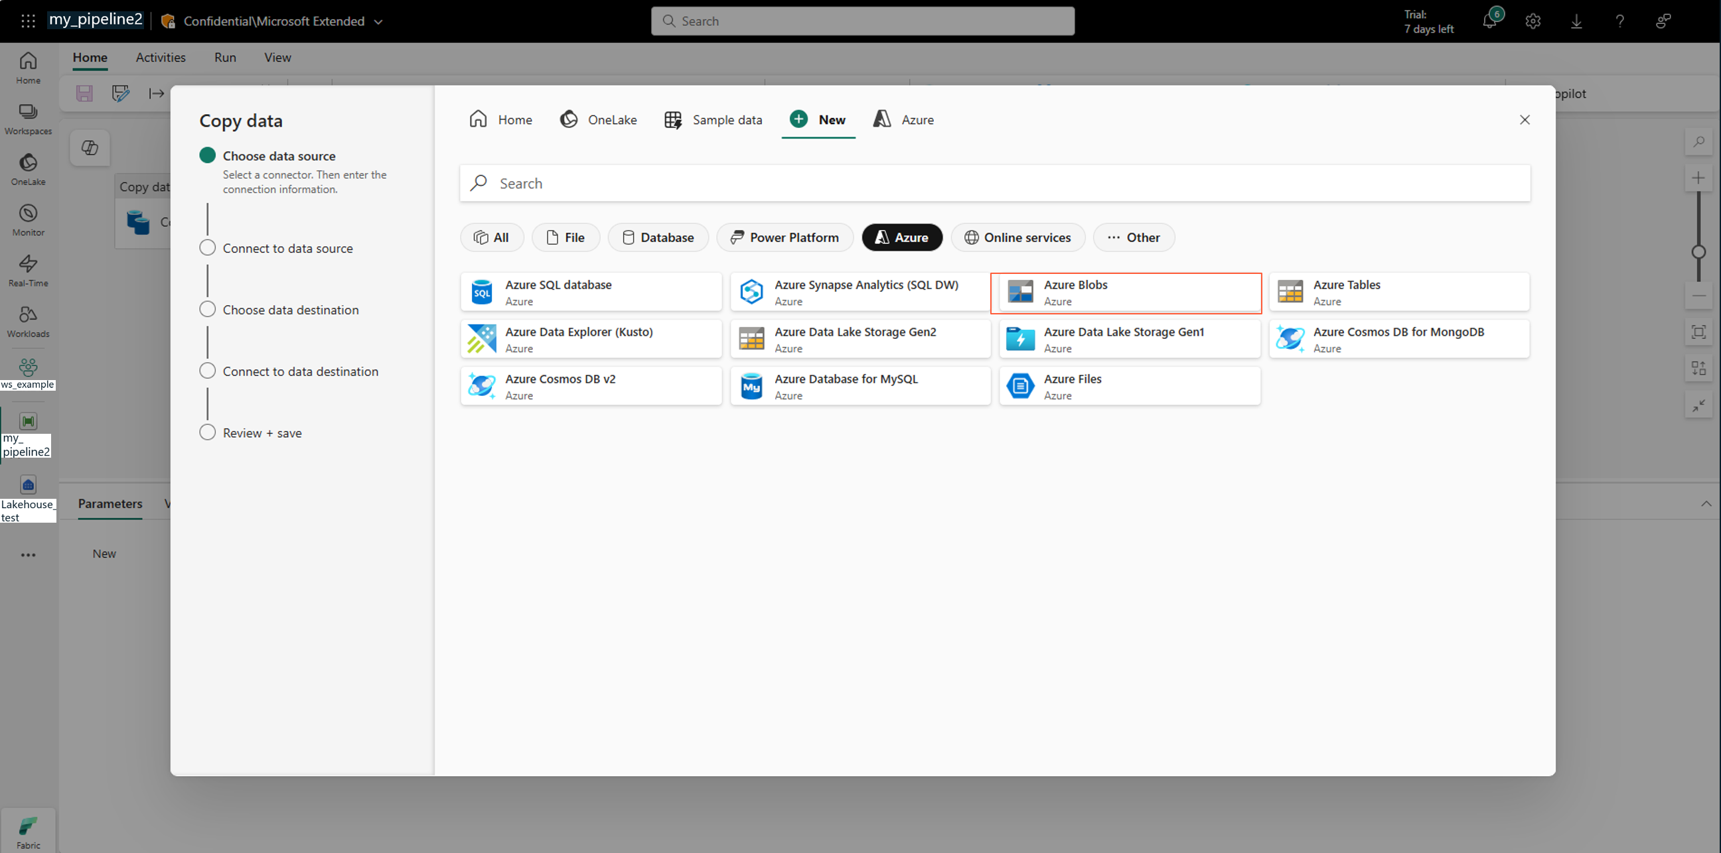Open Workloads from left navigation
Image resolution: width=1721 pixels, height=853 pixels.
tap(28, 321)
